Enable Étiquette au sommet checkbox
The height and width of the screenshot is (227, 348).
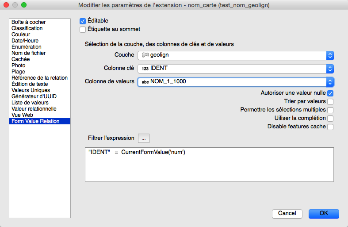point(83,30)
